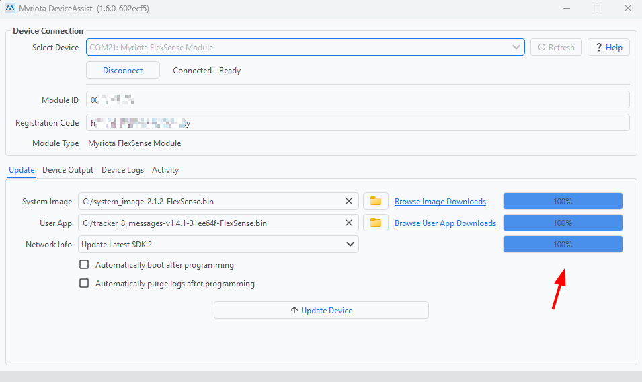Click the Module ID field
The width and height of the screenshot is (642, 382).
(358, 100)
